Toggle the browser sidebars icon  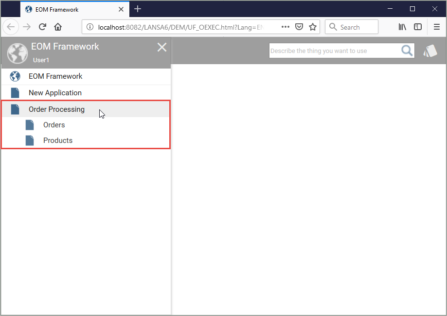tap(418, 27)
